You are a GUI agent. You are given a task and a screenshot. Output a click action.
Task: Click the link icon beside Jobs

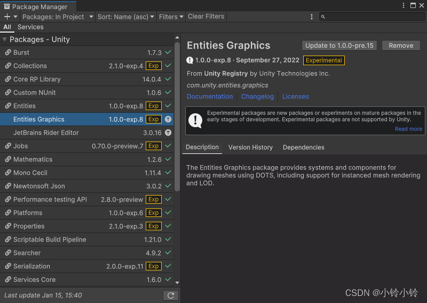pyautogui.click(x=8, y=146)
